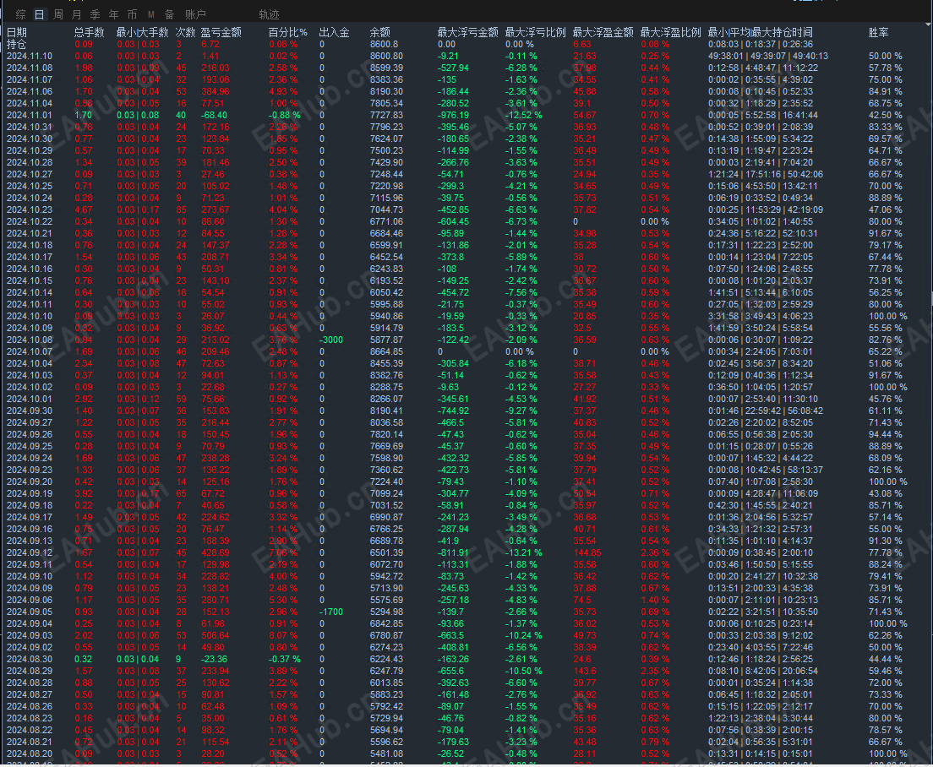Open the 备 notes tab
Viewport: 933px width, 767px height.
pyautogui.click(x=170, y=14)
